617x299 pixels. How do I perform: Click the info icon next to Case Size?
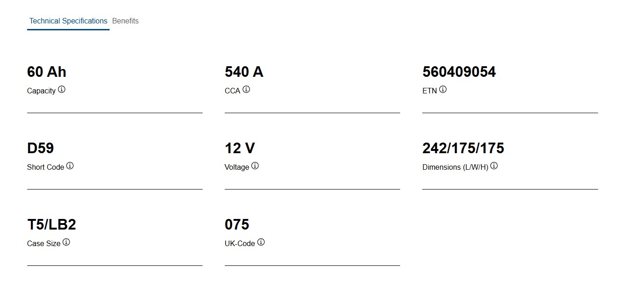pos(66,242)
